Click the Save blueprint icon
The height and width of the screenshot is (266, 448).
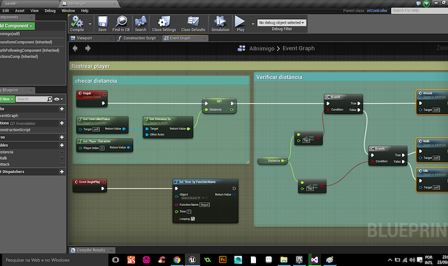pos(102,22)
